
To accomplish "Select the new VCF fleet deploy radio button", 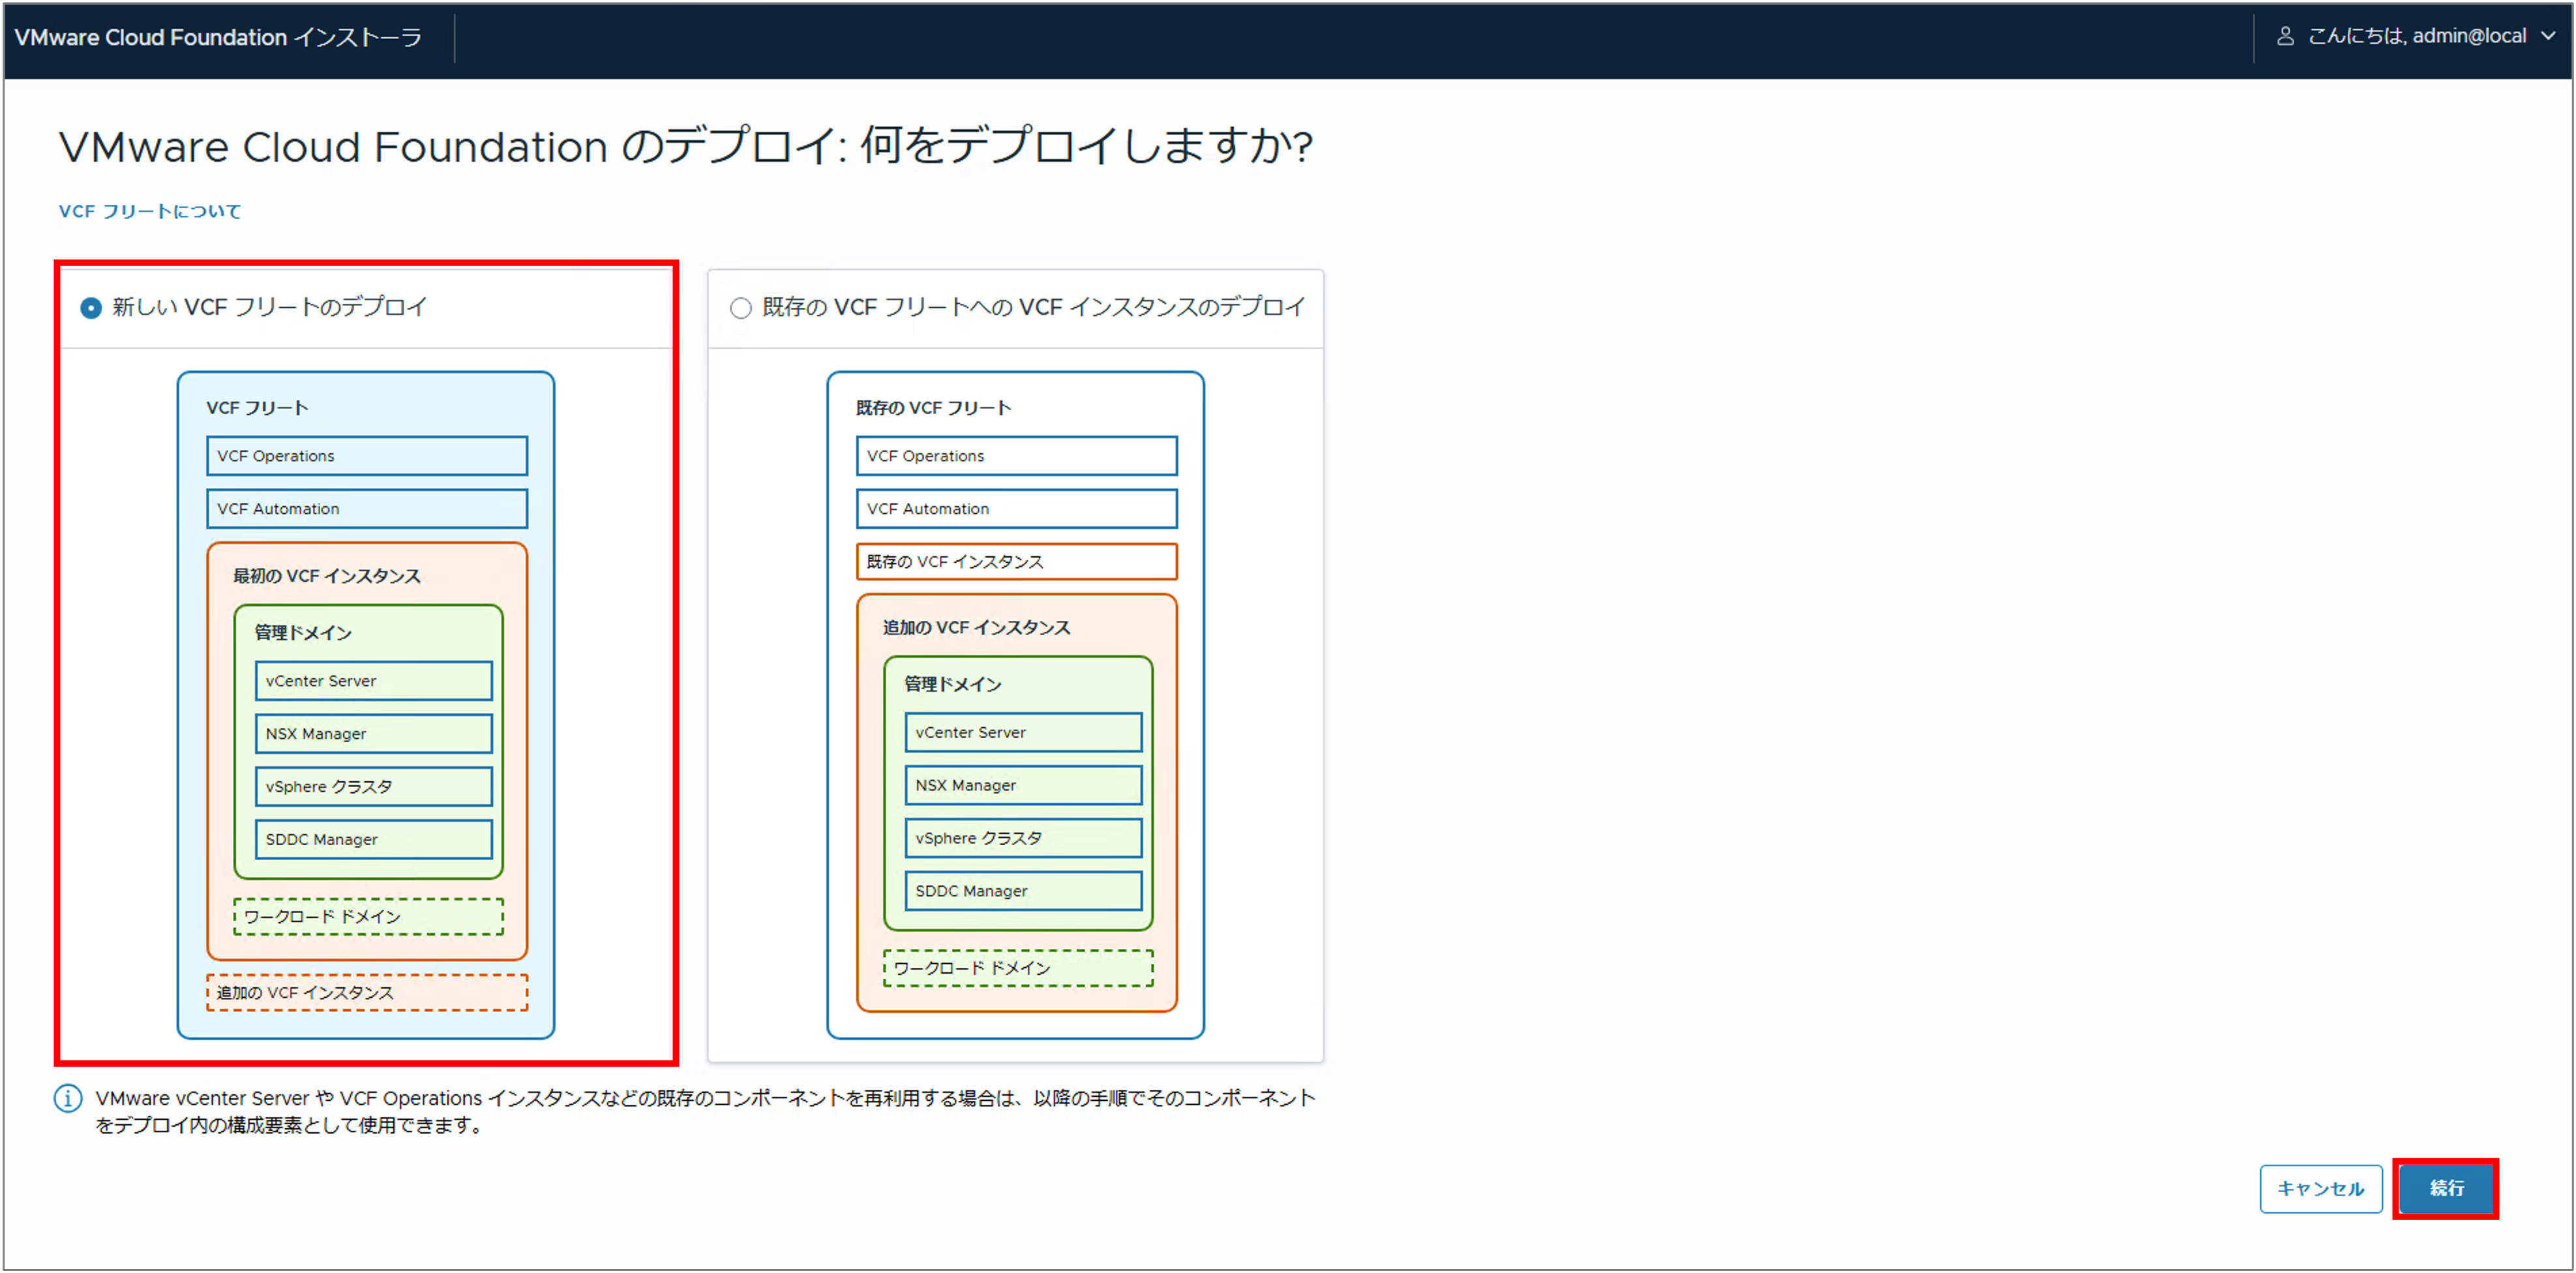I will click(91, 308).
